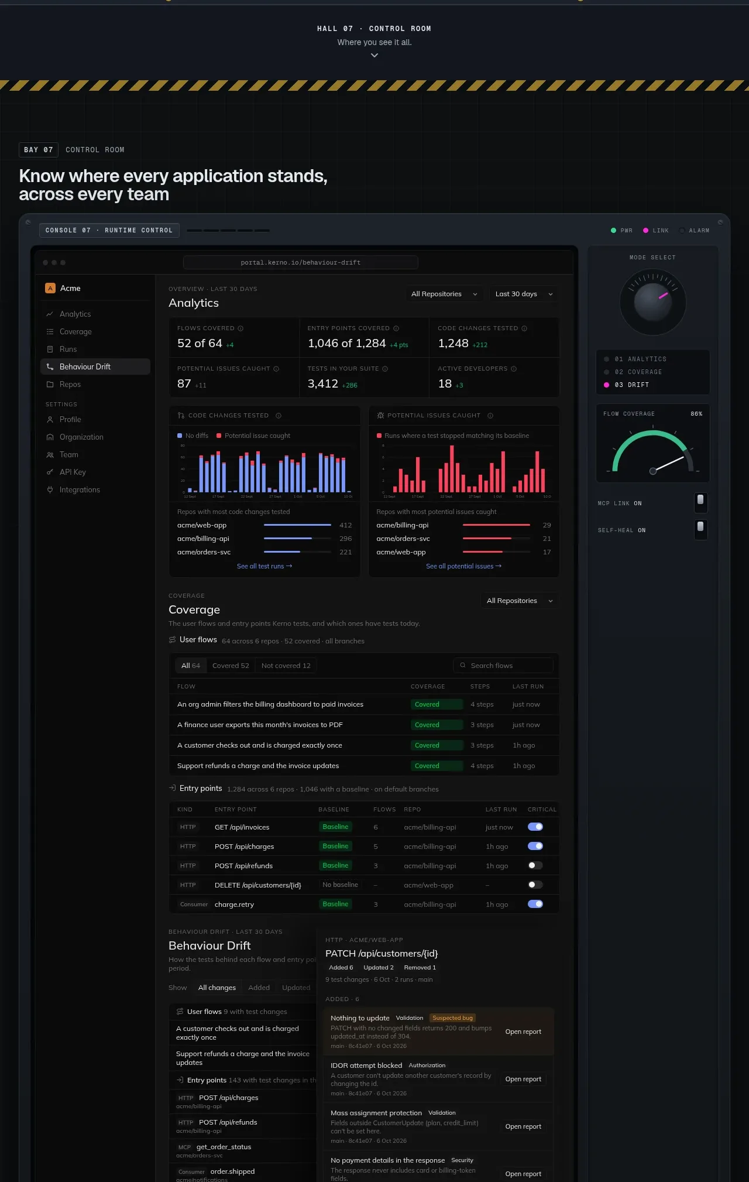Click the Flow Coverage gauge needle

pyautogui.click(x=669, y=464)
